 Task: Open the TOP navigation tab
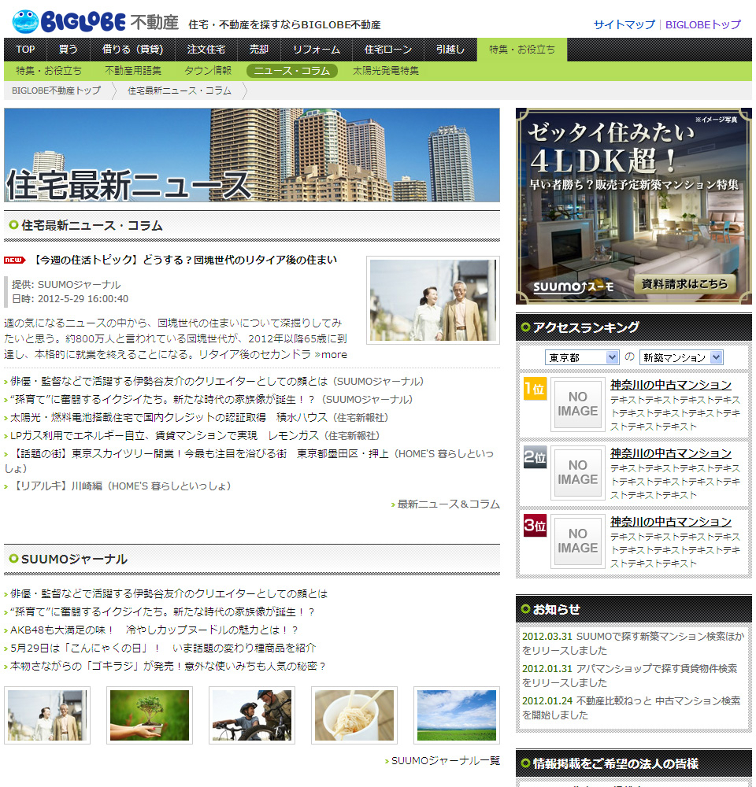coord(25,49)
